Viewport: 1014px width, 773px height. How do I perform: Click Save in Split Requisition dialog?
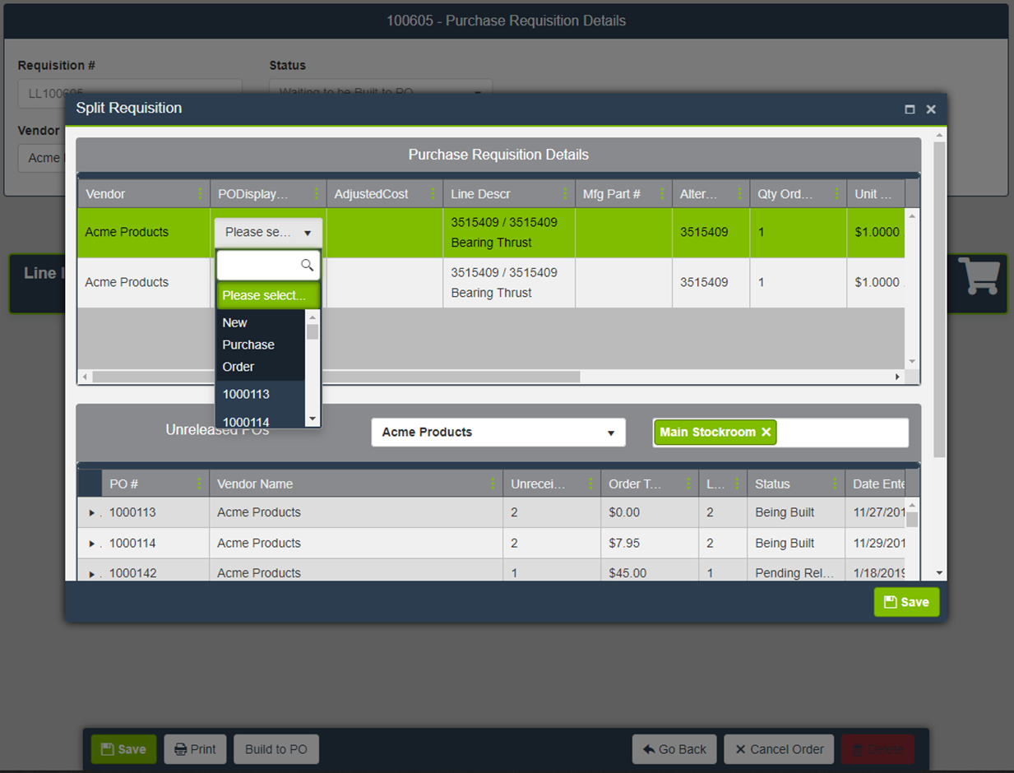[905, 602]
